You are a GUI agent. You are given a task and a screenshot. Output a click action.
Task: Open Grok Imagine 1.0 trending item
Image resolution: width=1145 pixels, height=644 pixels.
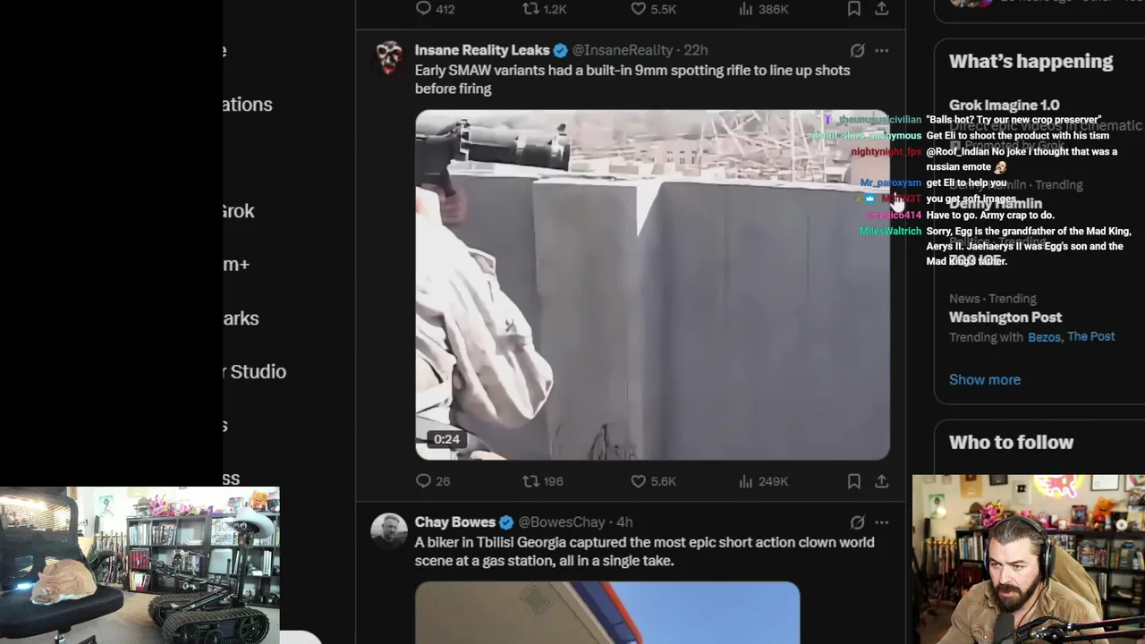coord(1004,106)
